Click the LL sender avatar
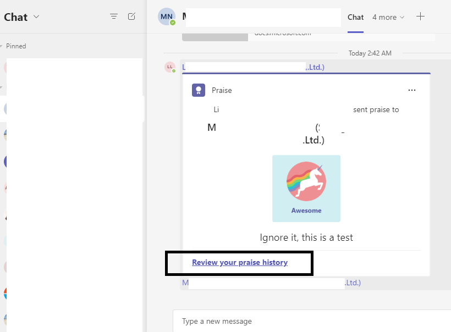 170,67
